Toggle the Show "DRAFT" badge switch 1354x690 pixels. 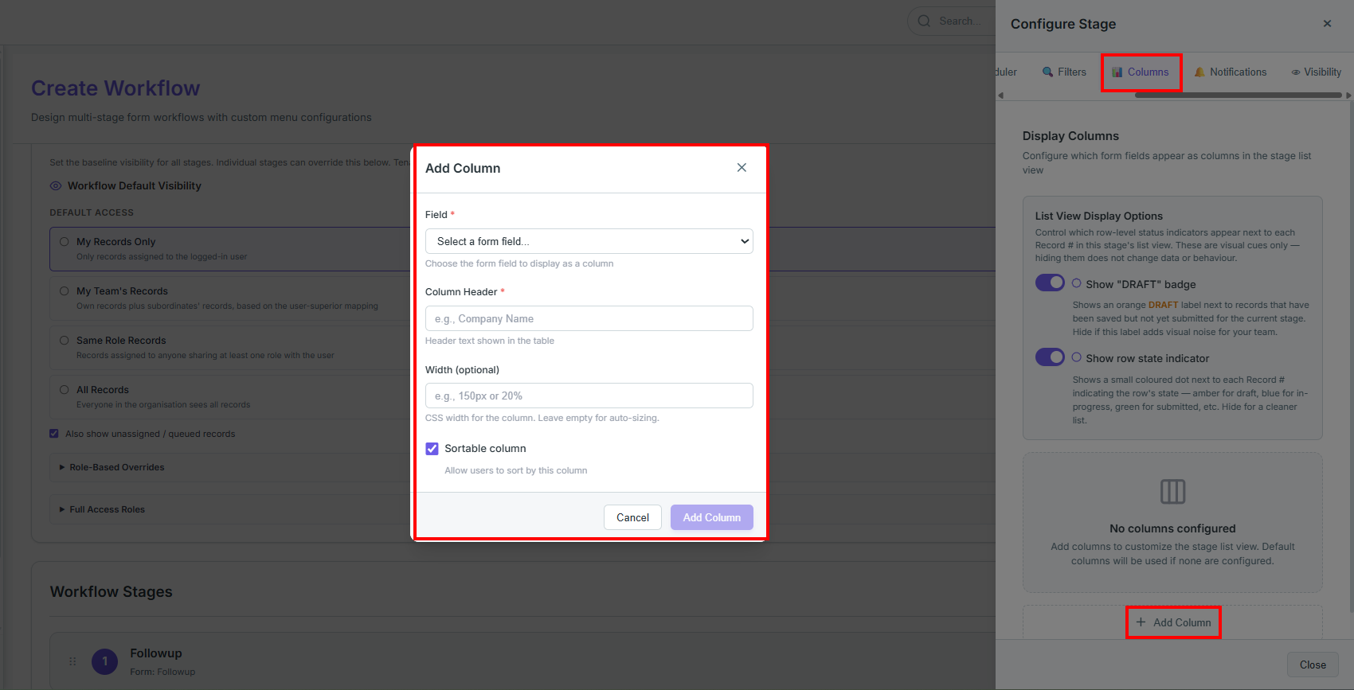pos(1050,283)
